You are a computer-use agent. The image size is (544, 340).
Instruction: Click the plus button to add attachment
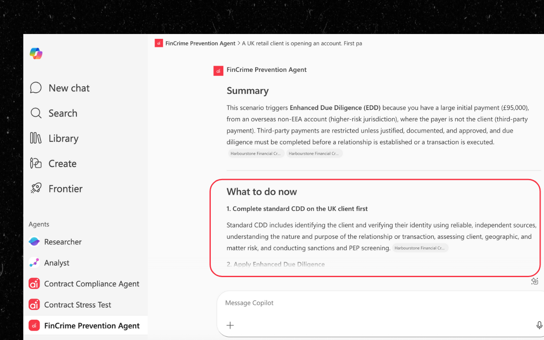[230, 325]
